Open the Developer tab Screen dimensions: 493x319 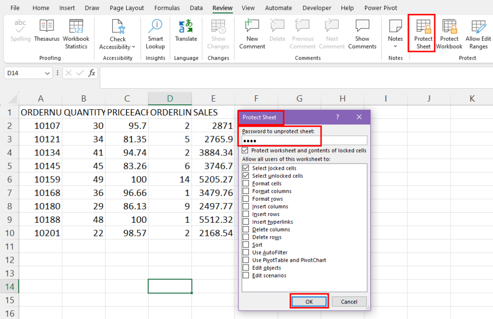pos(317,8)
